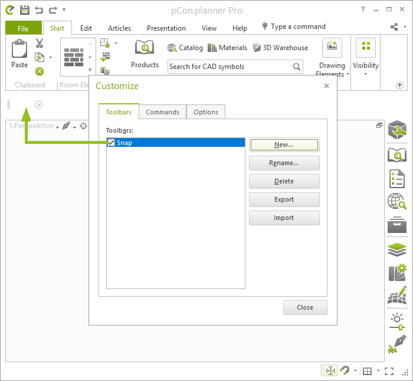This screenshot has width=413, height=381.
Task: Switch to the Start ribbon tab
Action: click(x=57, y=28)
